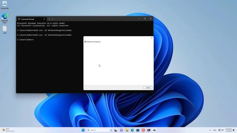Open the ENG language indicator
237x133 pixels.
pos(215,130)
